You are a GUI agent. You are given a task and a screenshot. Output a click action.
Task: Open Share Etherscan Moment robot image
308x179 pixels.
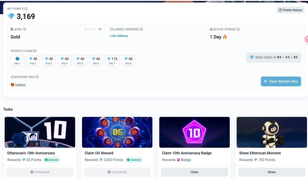tap(272, 132)
